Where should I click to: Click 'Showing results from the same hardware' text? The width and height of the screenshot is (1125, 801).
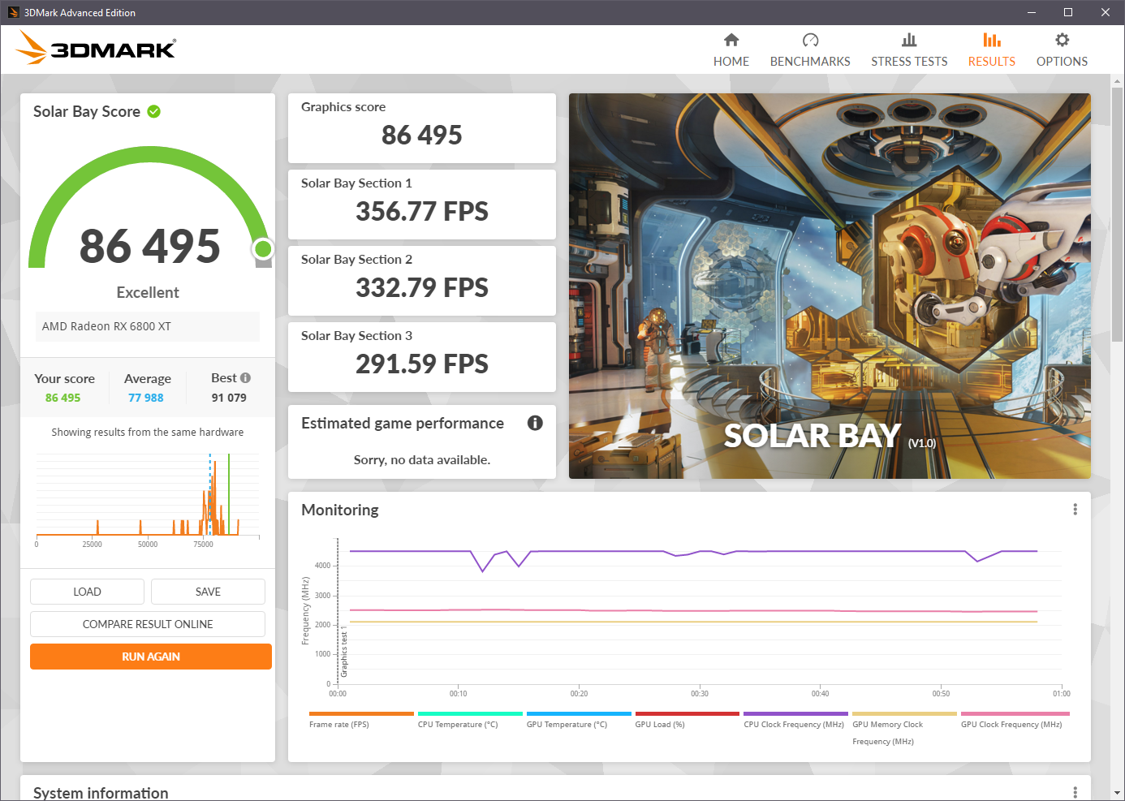click(x=148, y=432)
